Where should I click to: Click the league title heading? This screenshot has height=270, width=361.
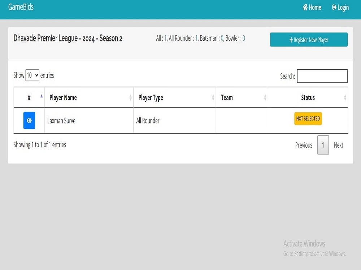68,38
